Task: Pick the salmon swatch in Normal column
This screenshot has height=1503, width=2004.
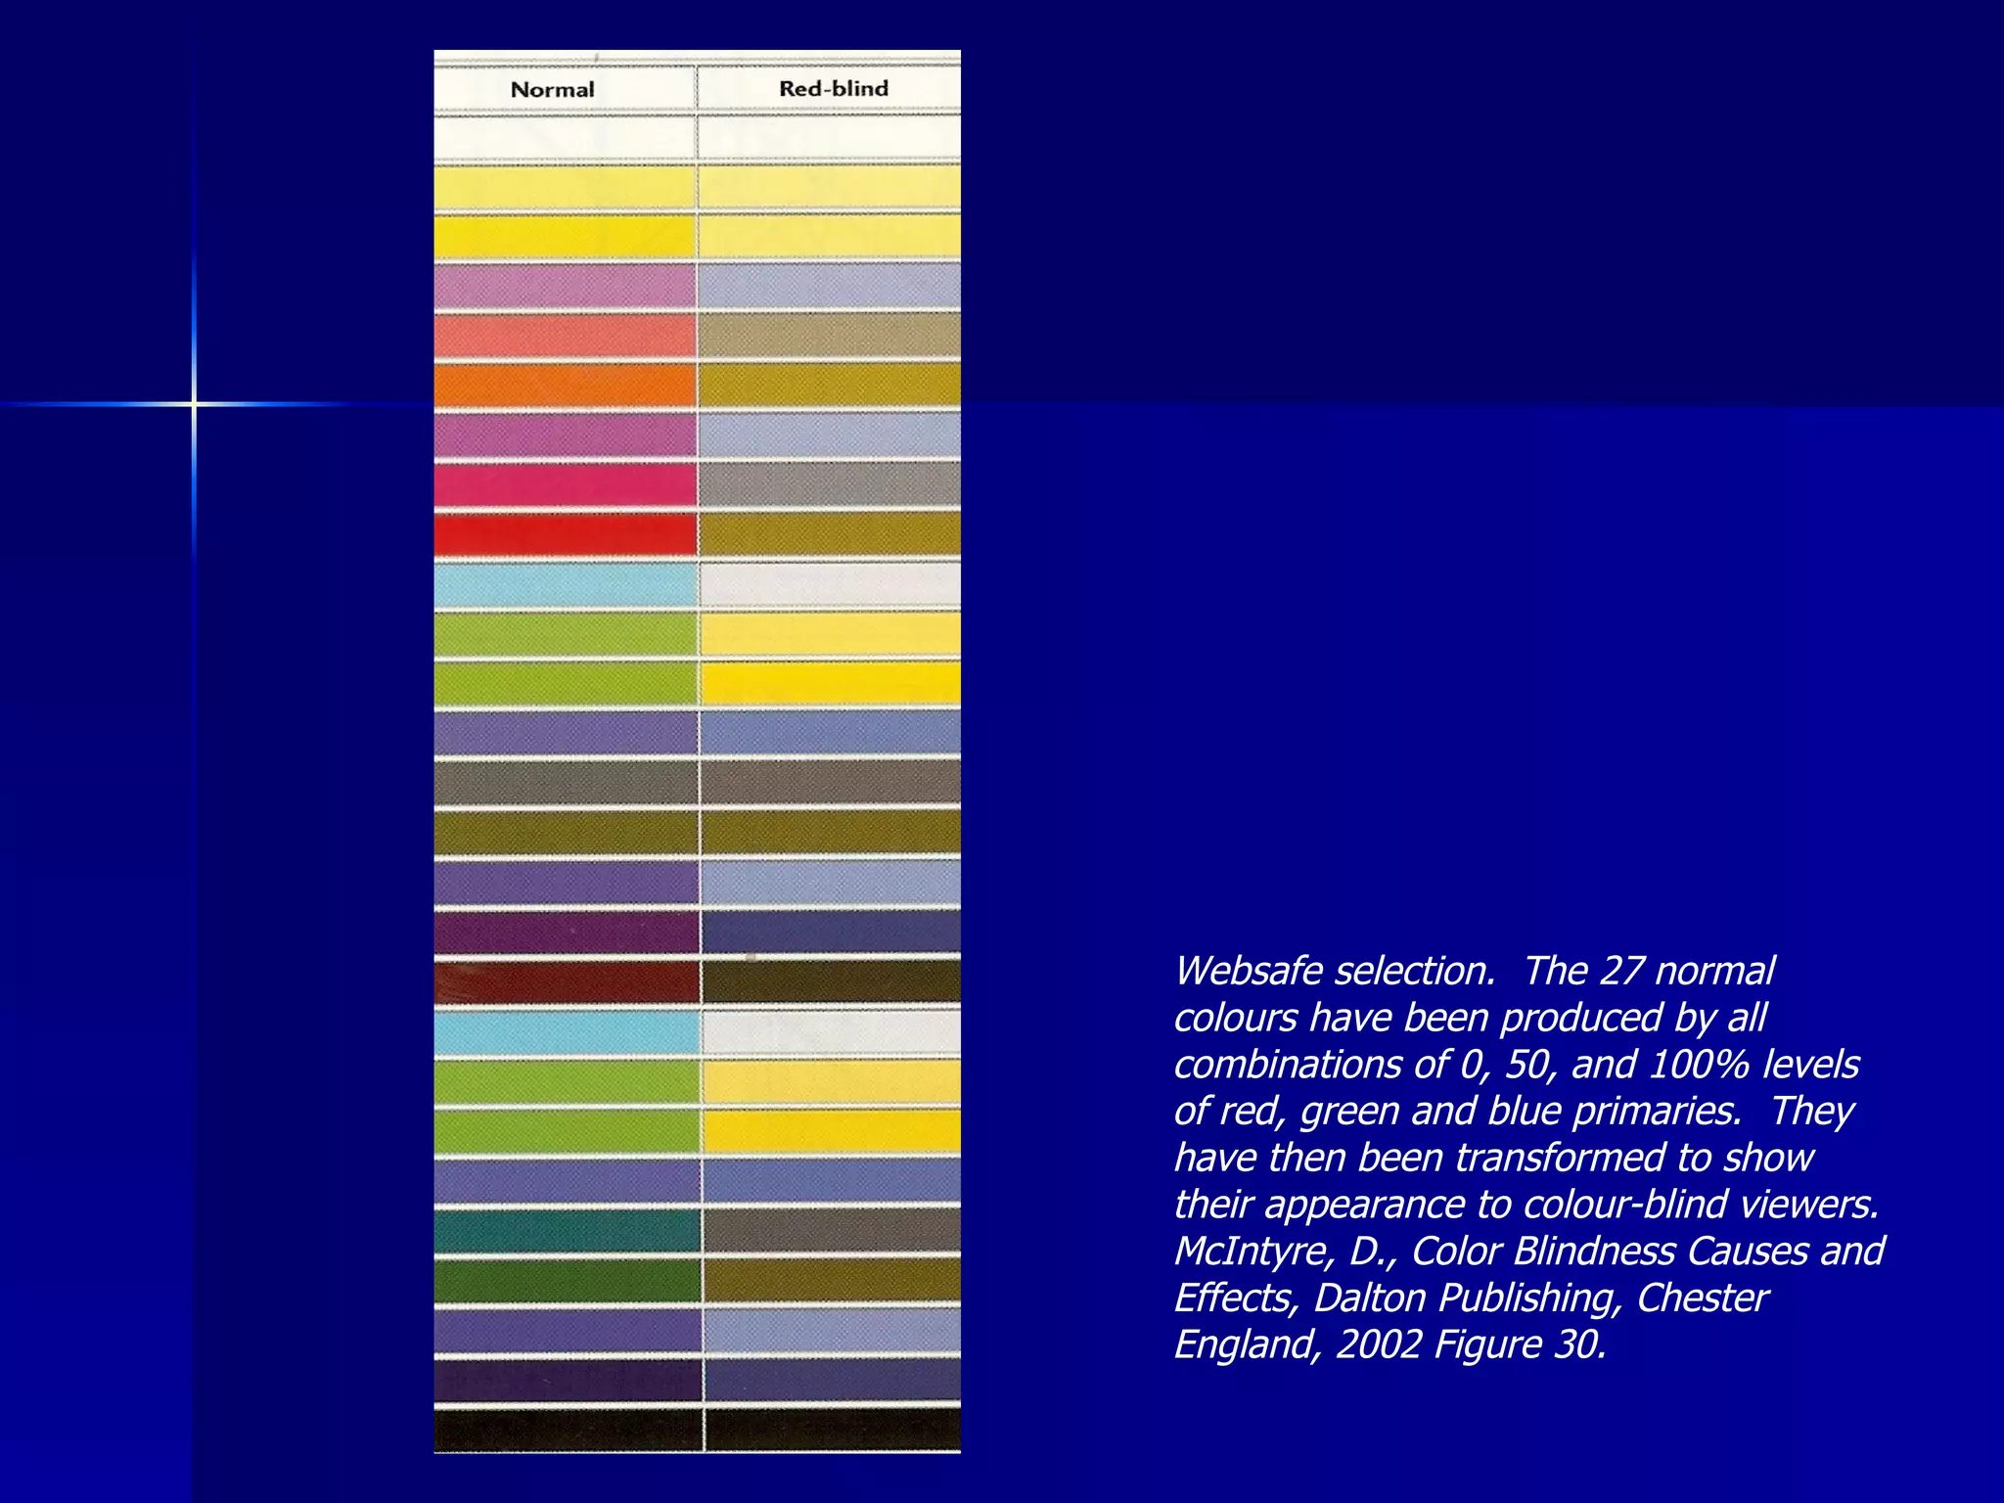Action: 566,335
